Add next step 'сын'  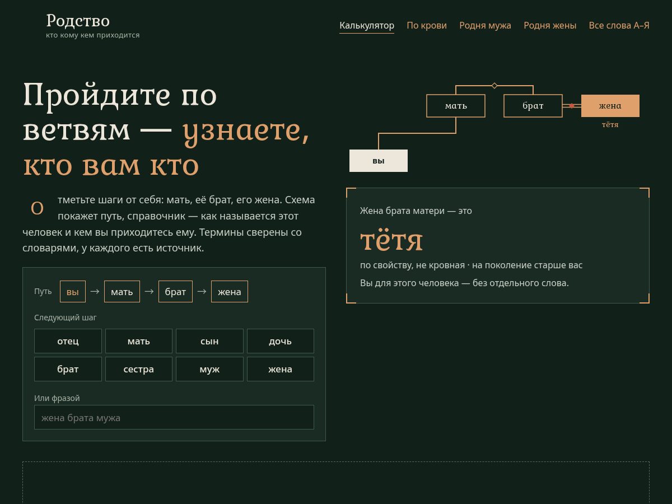pyautogui.click(x=209, y=341)
